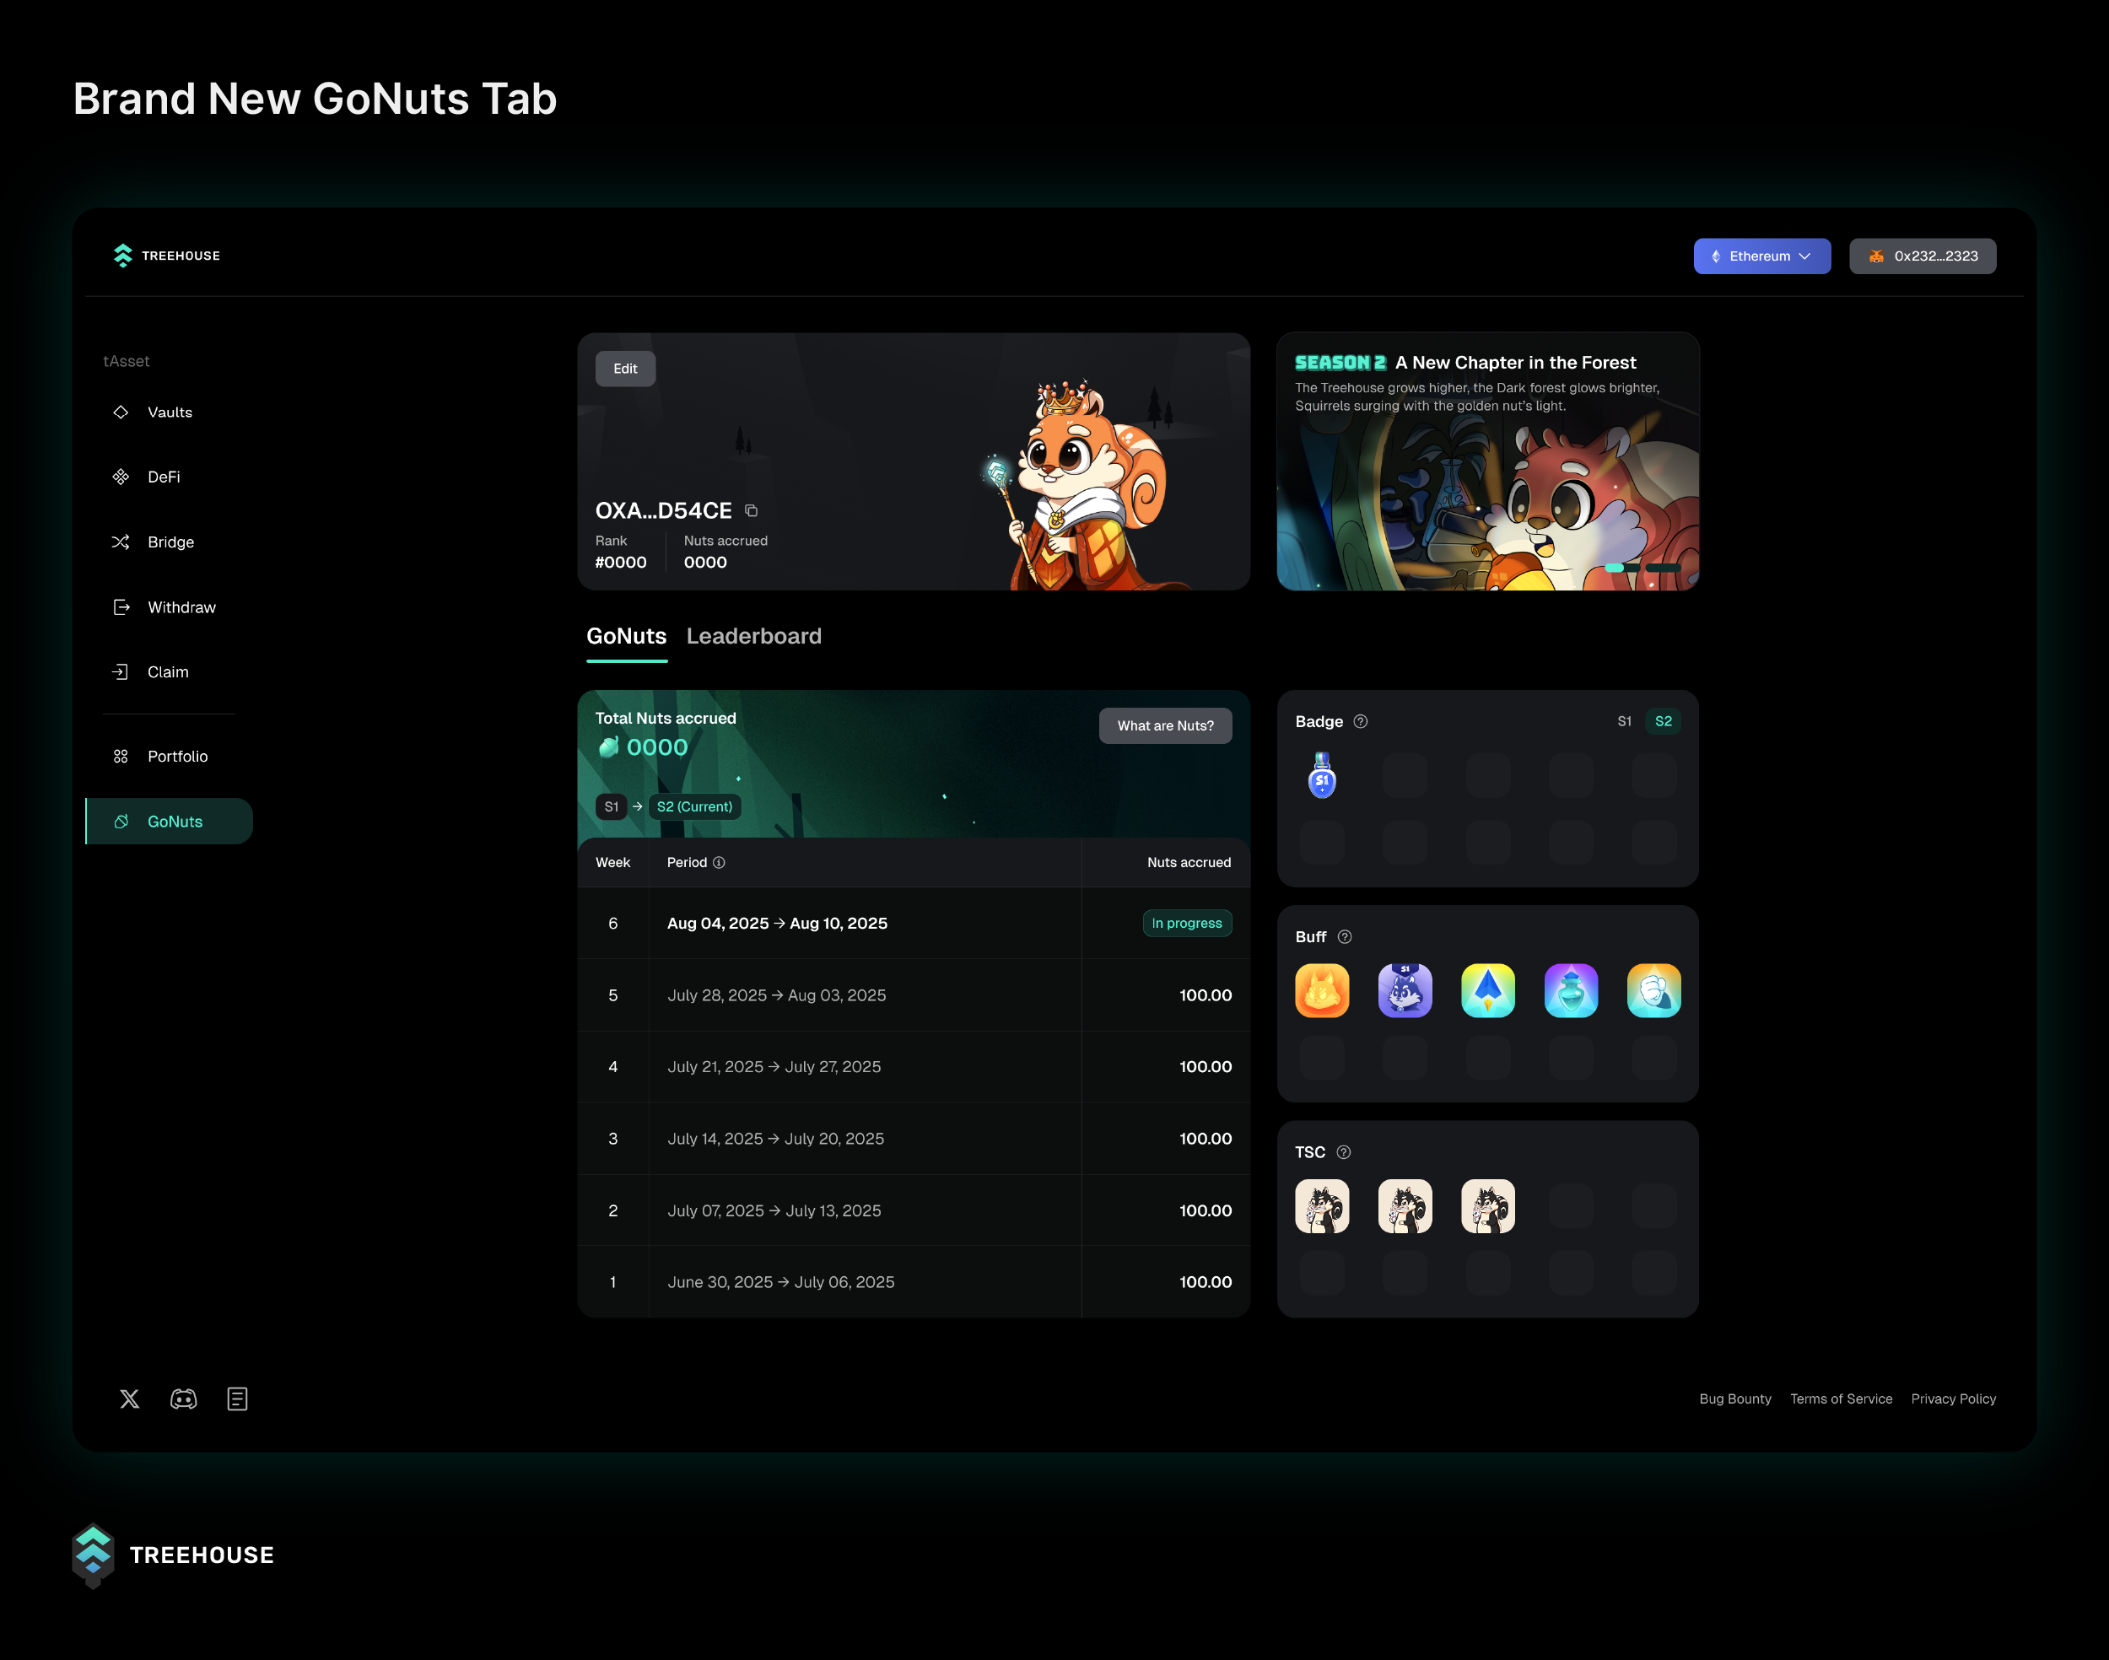The image size is (2109, 1660).
Task: Open the Portfolio page
Action: tap(169, 756)
